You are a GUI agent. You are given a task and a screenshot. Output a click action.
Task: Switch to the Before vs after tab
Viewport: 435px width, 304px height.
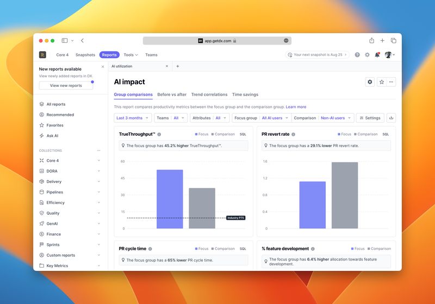172,94
